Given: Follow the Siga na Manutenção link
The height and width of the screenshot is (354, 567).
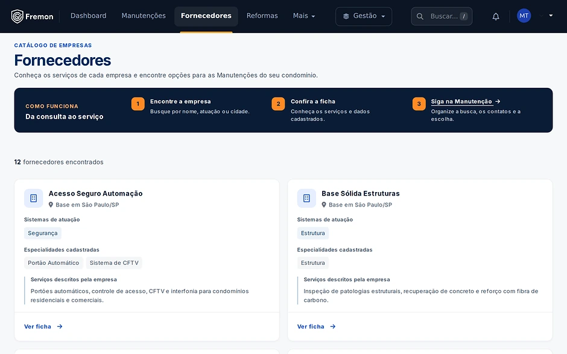Looking at the screenshot, I should coord(461,101).
